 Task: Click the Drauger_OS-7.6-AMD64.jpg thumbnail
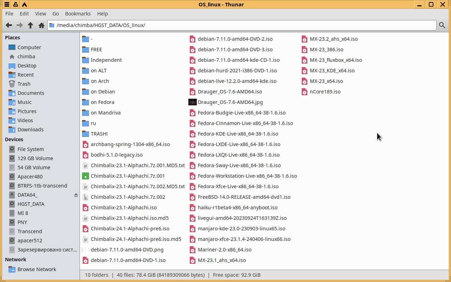point(192,102)
